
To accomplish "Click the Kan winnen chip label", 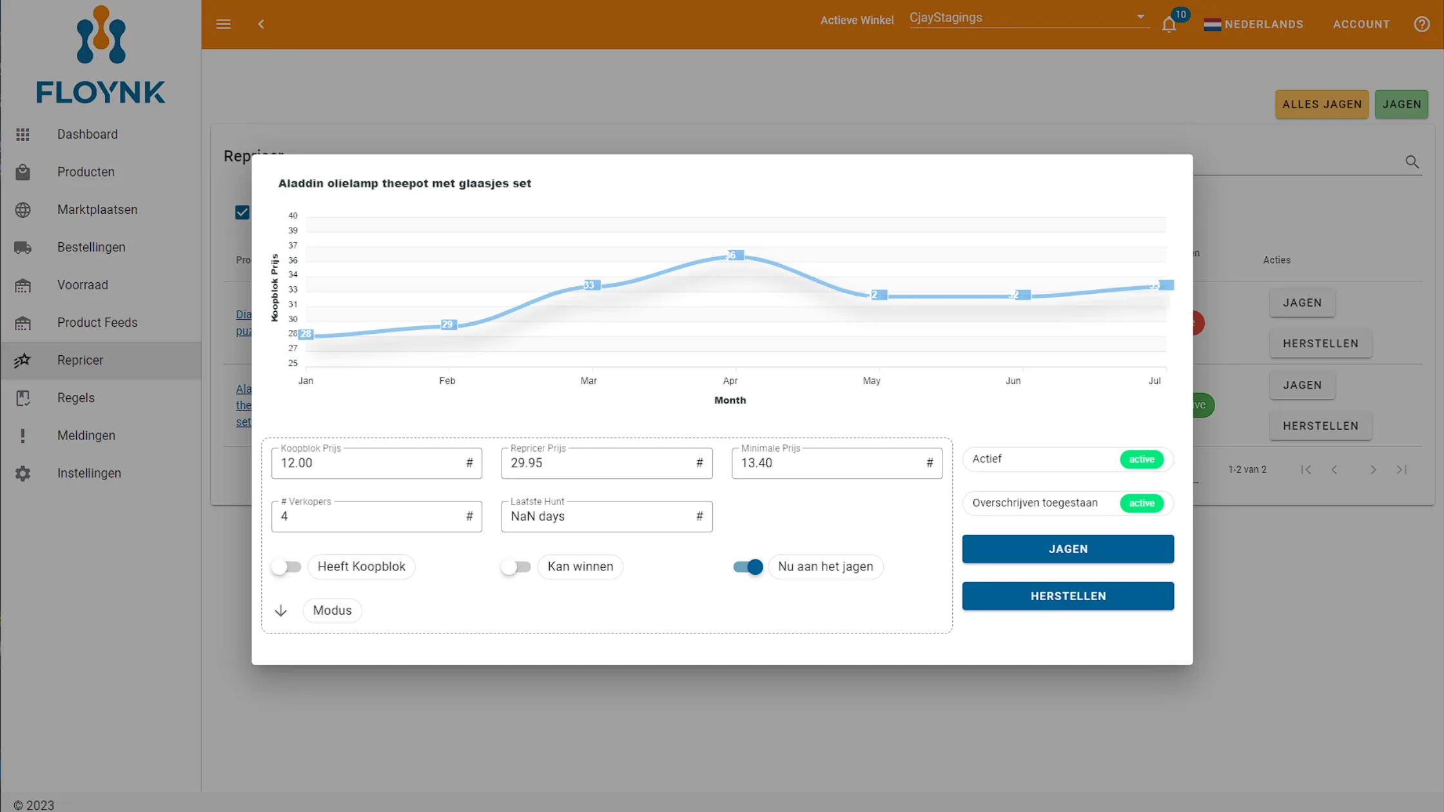I will coord(580,566).
